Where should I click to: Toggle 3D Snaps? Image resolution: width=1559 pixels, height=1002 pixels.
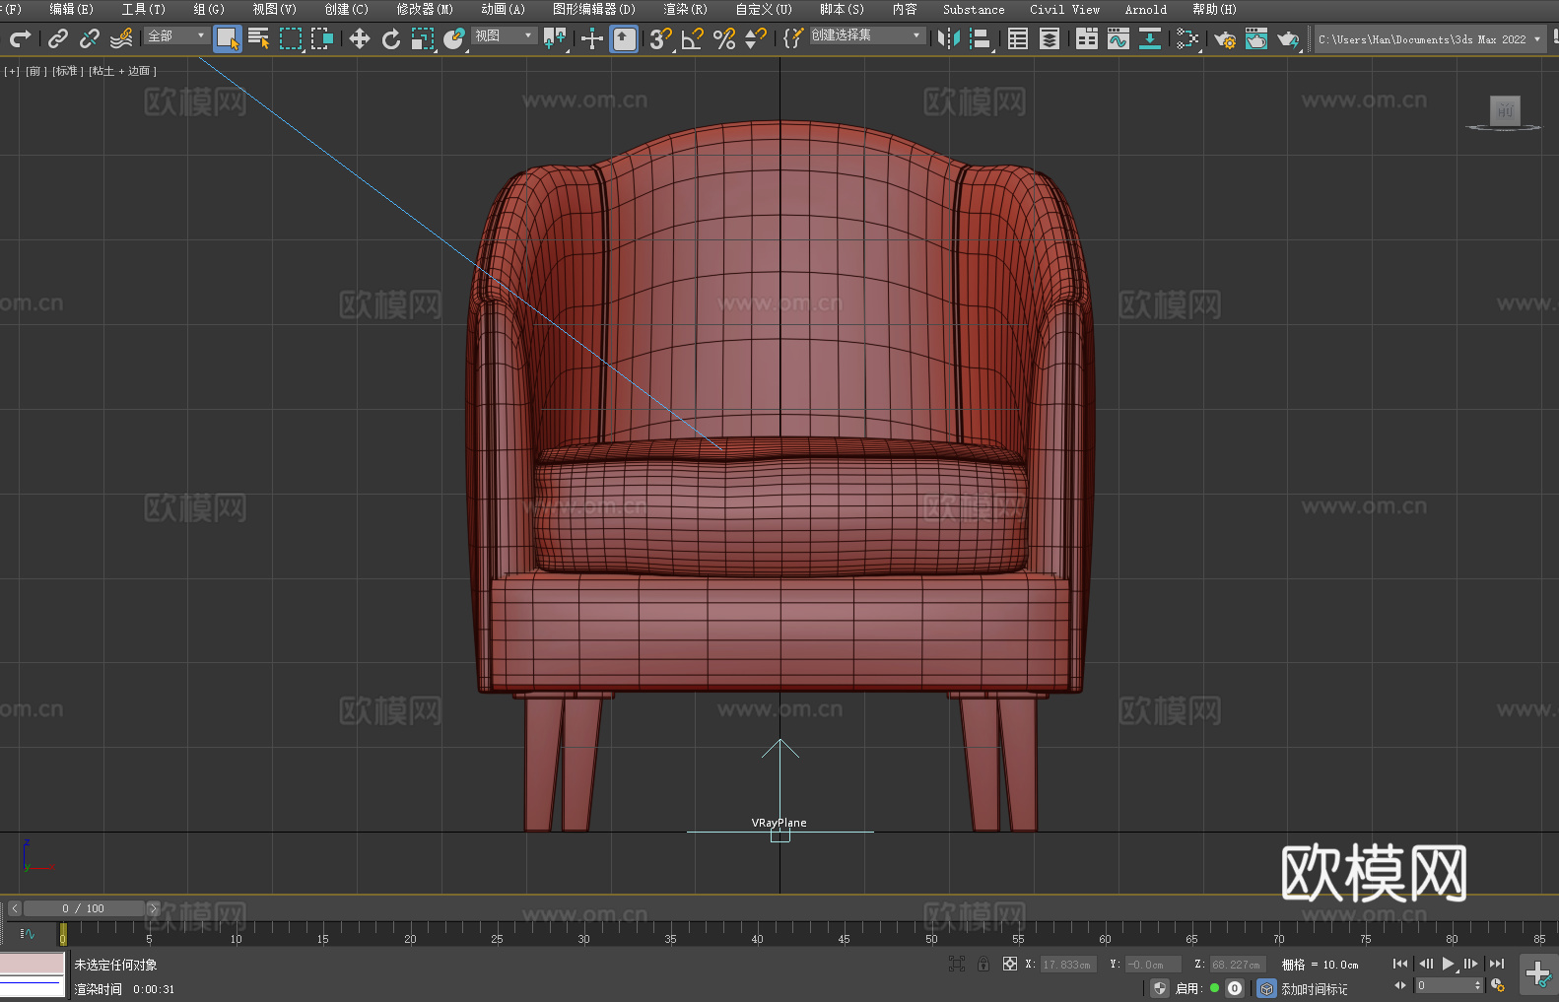point(661,38)
